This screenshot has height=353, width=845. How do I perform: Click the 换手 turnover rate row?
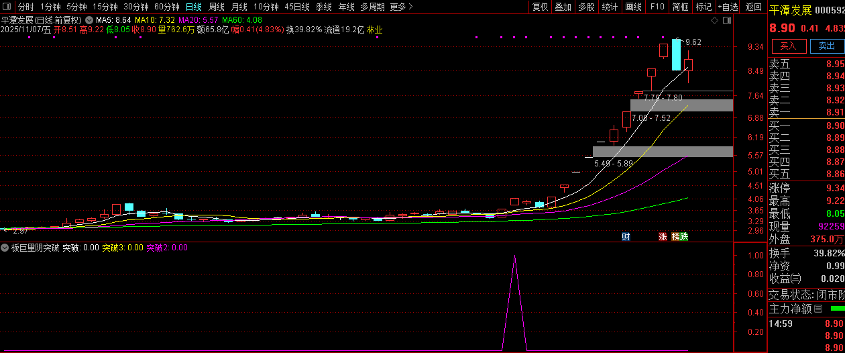pos(806,253)
